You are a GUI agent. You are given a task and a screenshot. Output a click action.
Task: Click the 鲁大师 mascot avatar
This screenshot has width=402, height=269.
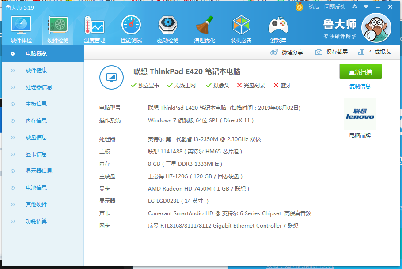click(x=376, y=28)
